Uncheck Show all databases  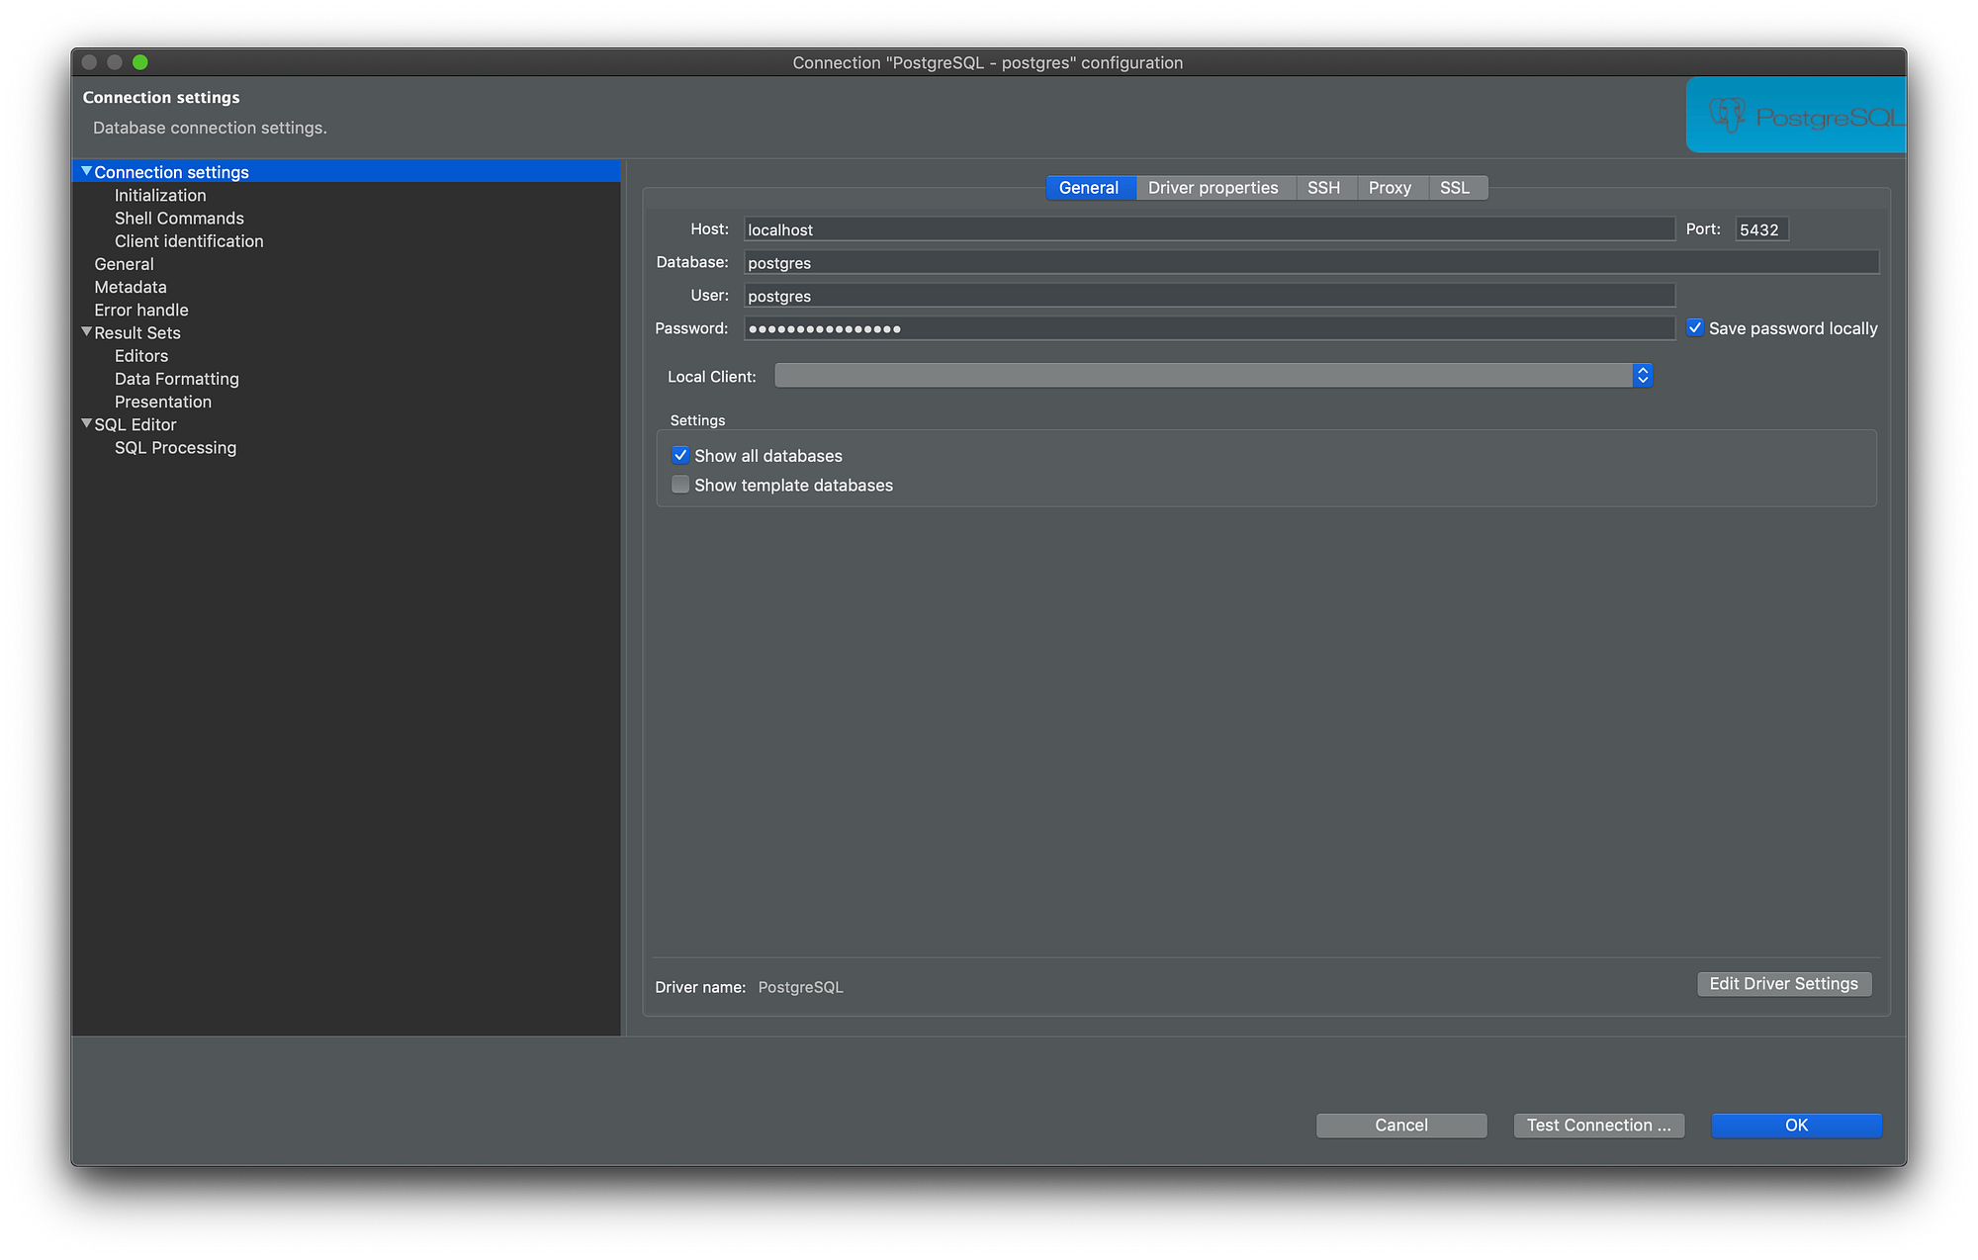[x=680, y=455]
